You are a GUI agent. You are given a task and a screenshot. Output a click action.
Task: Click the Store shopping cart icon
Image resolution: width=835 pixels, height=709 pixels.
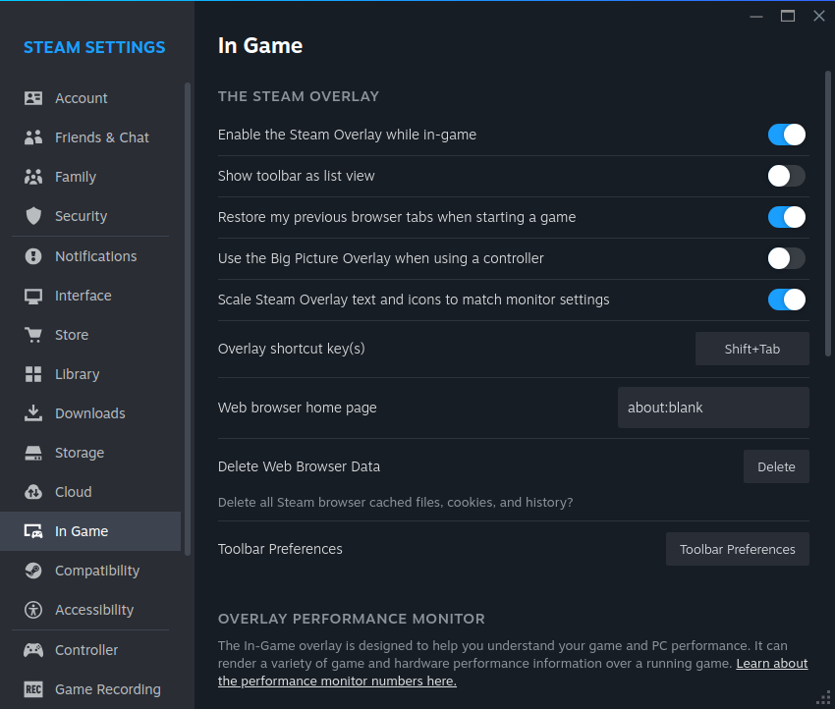click(33, 335)
